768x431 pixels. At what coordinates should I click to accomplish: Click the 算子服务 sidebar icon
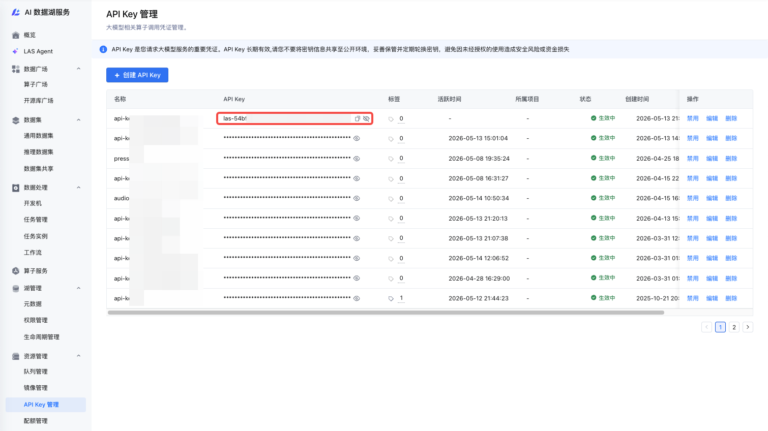click(x=15, y=271)
